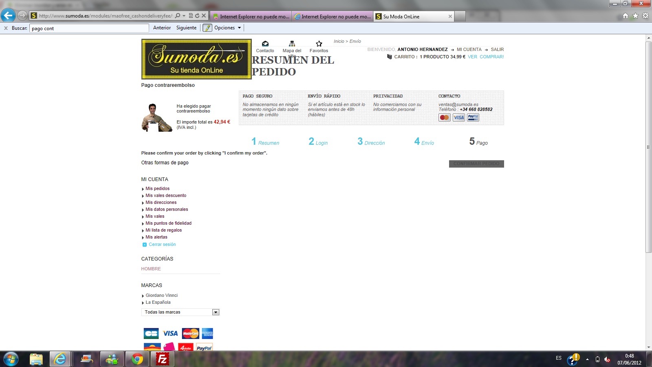This screenshot has width=652, height=367.
Task: Open the La Española brand
Action: point(158,302)
